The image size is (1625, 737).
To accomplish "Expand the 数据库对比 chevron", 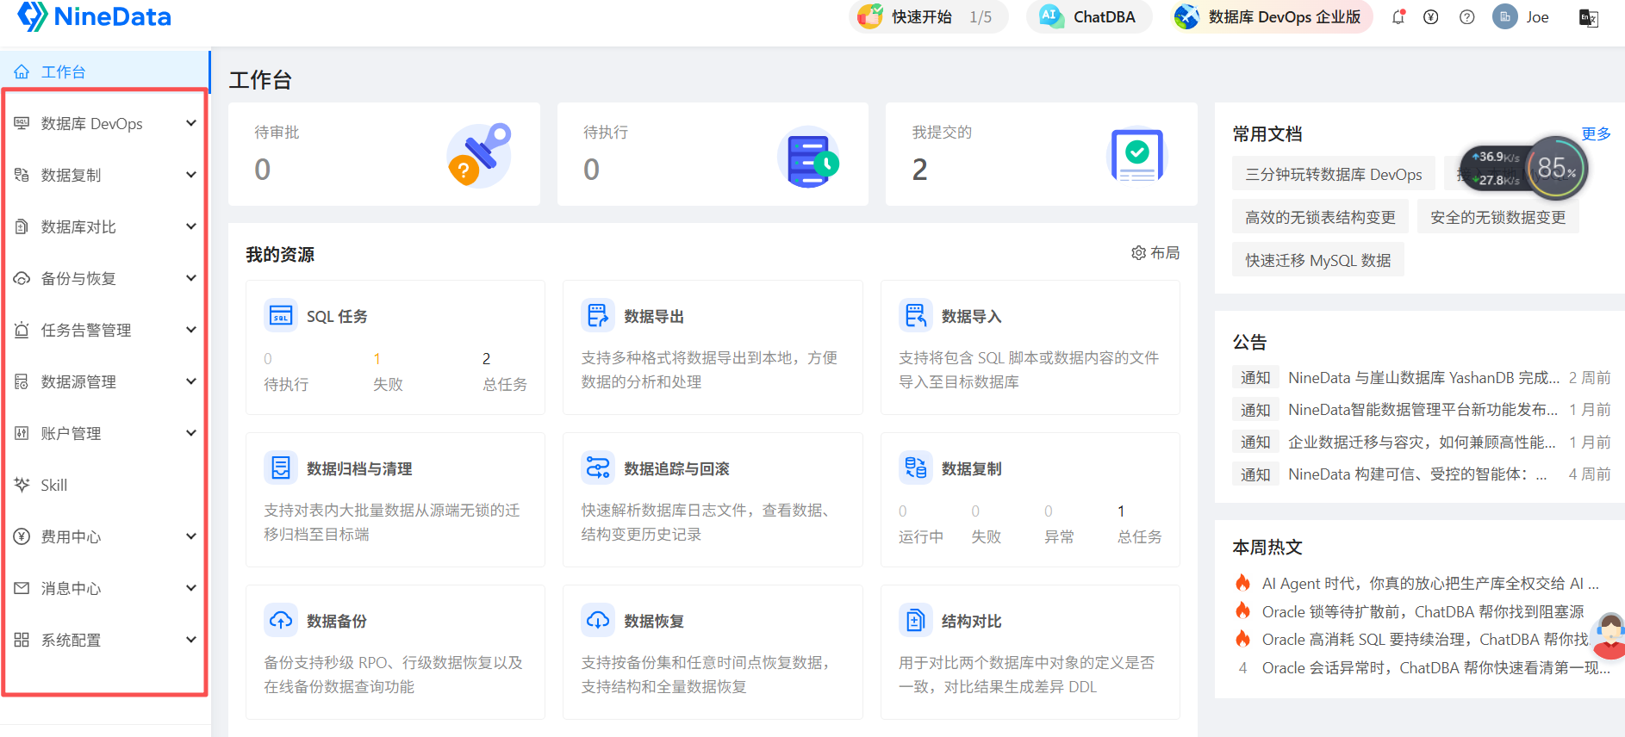I will tap(191, 226).
